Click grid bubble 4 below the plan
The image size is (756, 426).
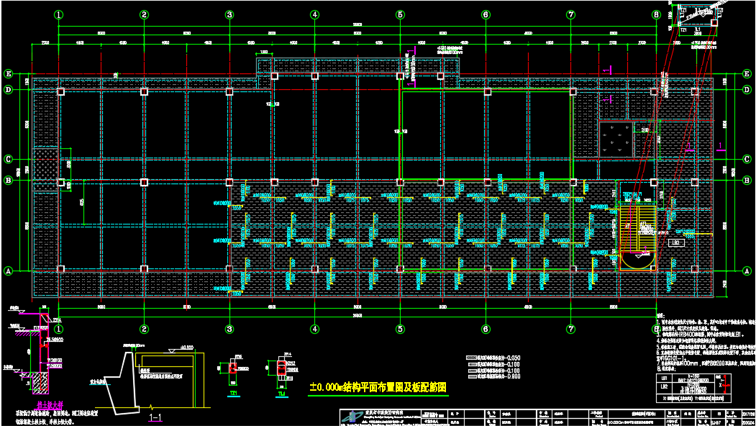[x=315, y=329]
